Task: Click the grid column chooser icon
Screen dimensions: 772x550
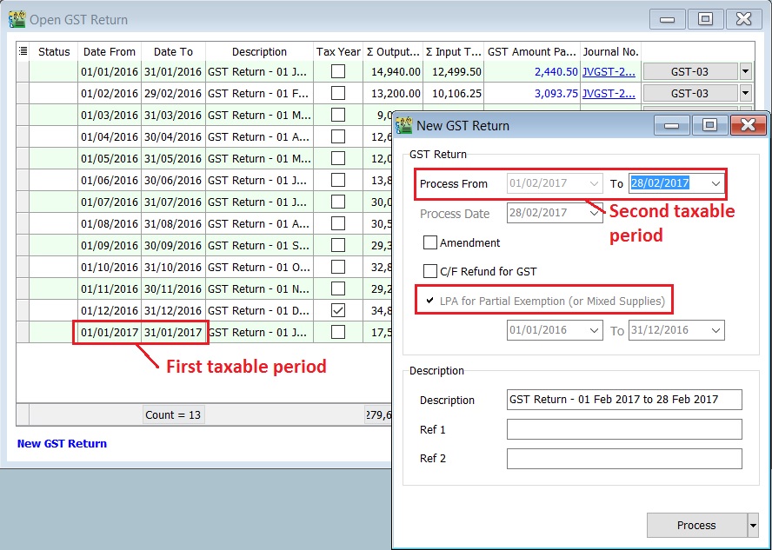Action: [23, 51]
